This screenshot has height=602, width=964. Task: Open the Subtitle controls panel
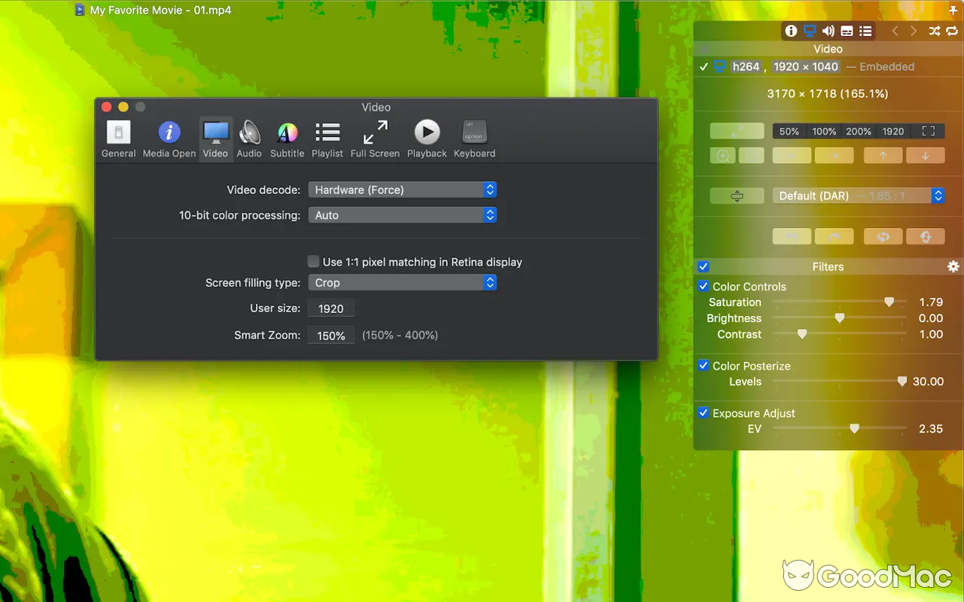click(x=847, y=31)
